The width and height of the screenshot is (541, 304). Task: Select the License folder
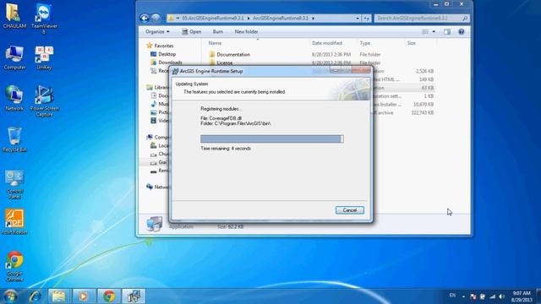click(x=221, y=62)
